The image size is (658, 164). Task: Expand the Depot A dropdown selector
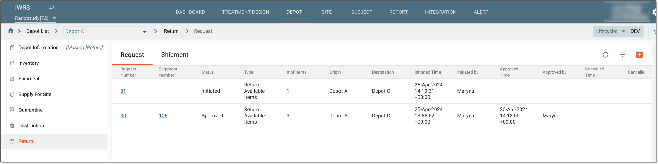106,31
